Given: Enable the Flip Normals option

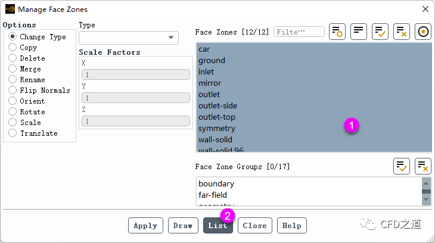Looking at the screenshot, I should [x=13, y=91].
